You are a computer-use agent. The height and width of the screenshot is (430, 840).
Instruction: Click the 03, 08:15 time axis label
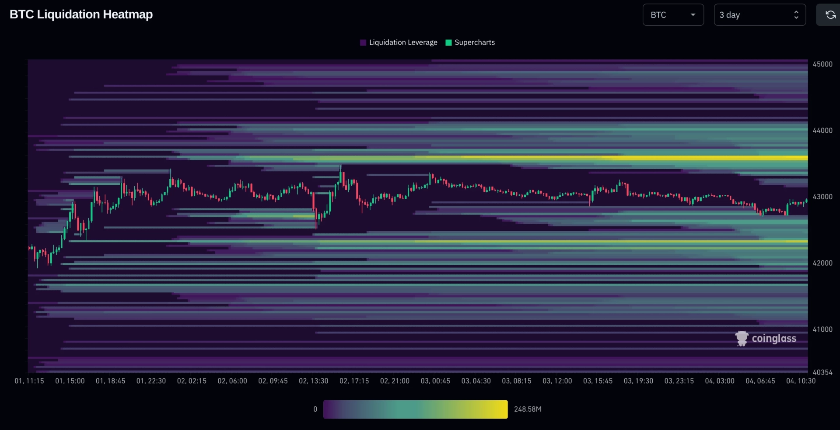[517, 381]
